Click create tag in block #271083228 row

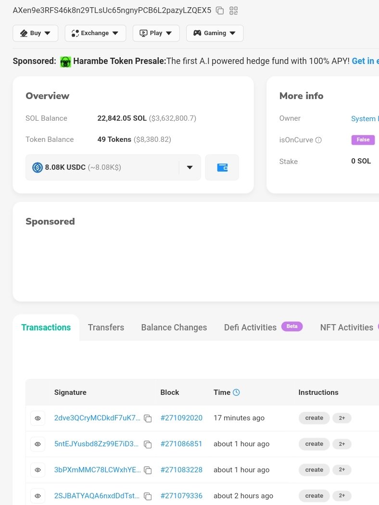coord(314,470)
